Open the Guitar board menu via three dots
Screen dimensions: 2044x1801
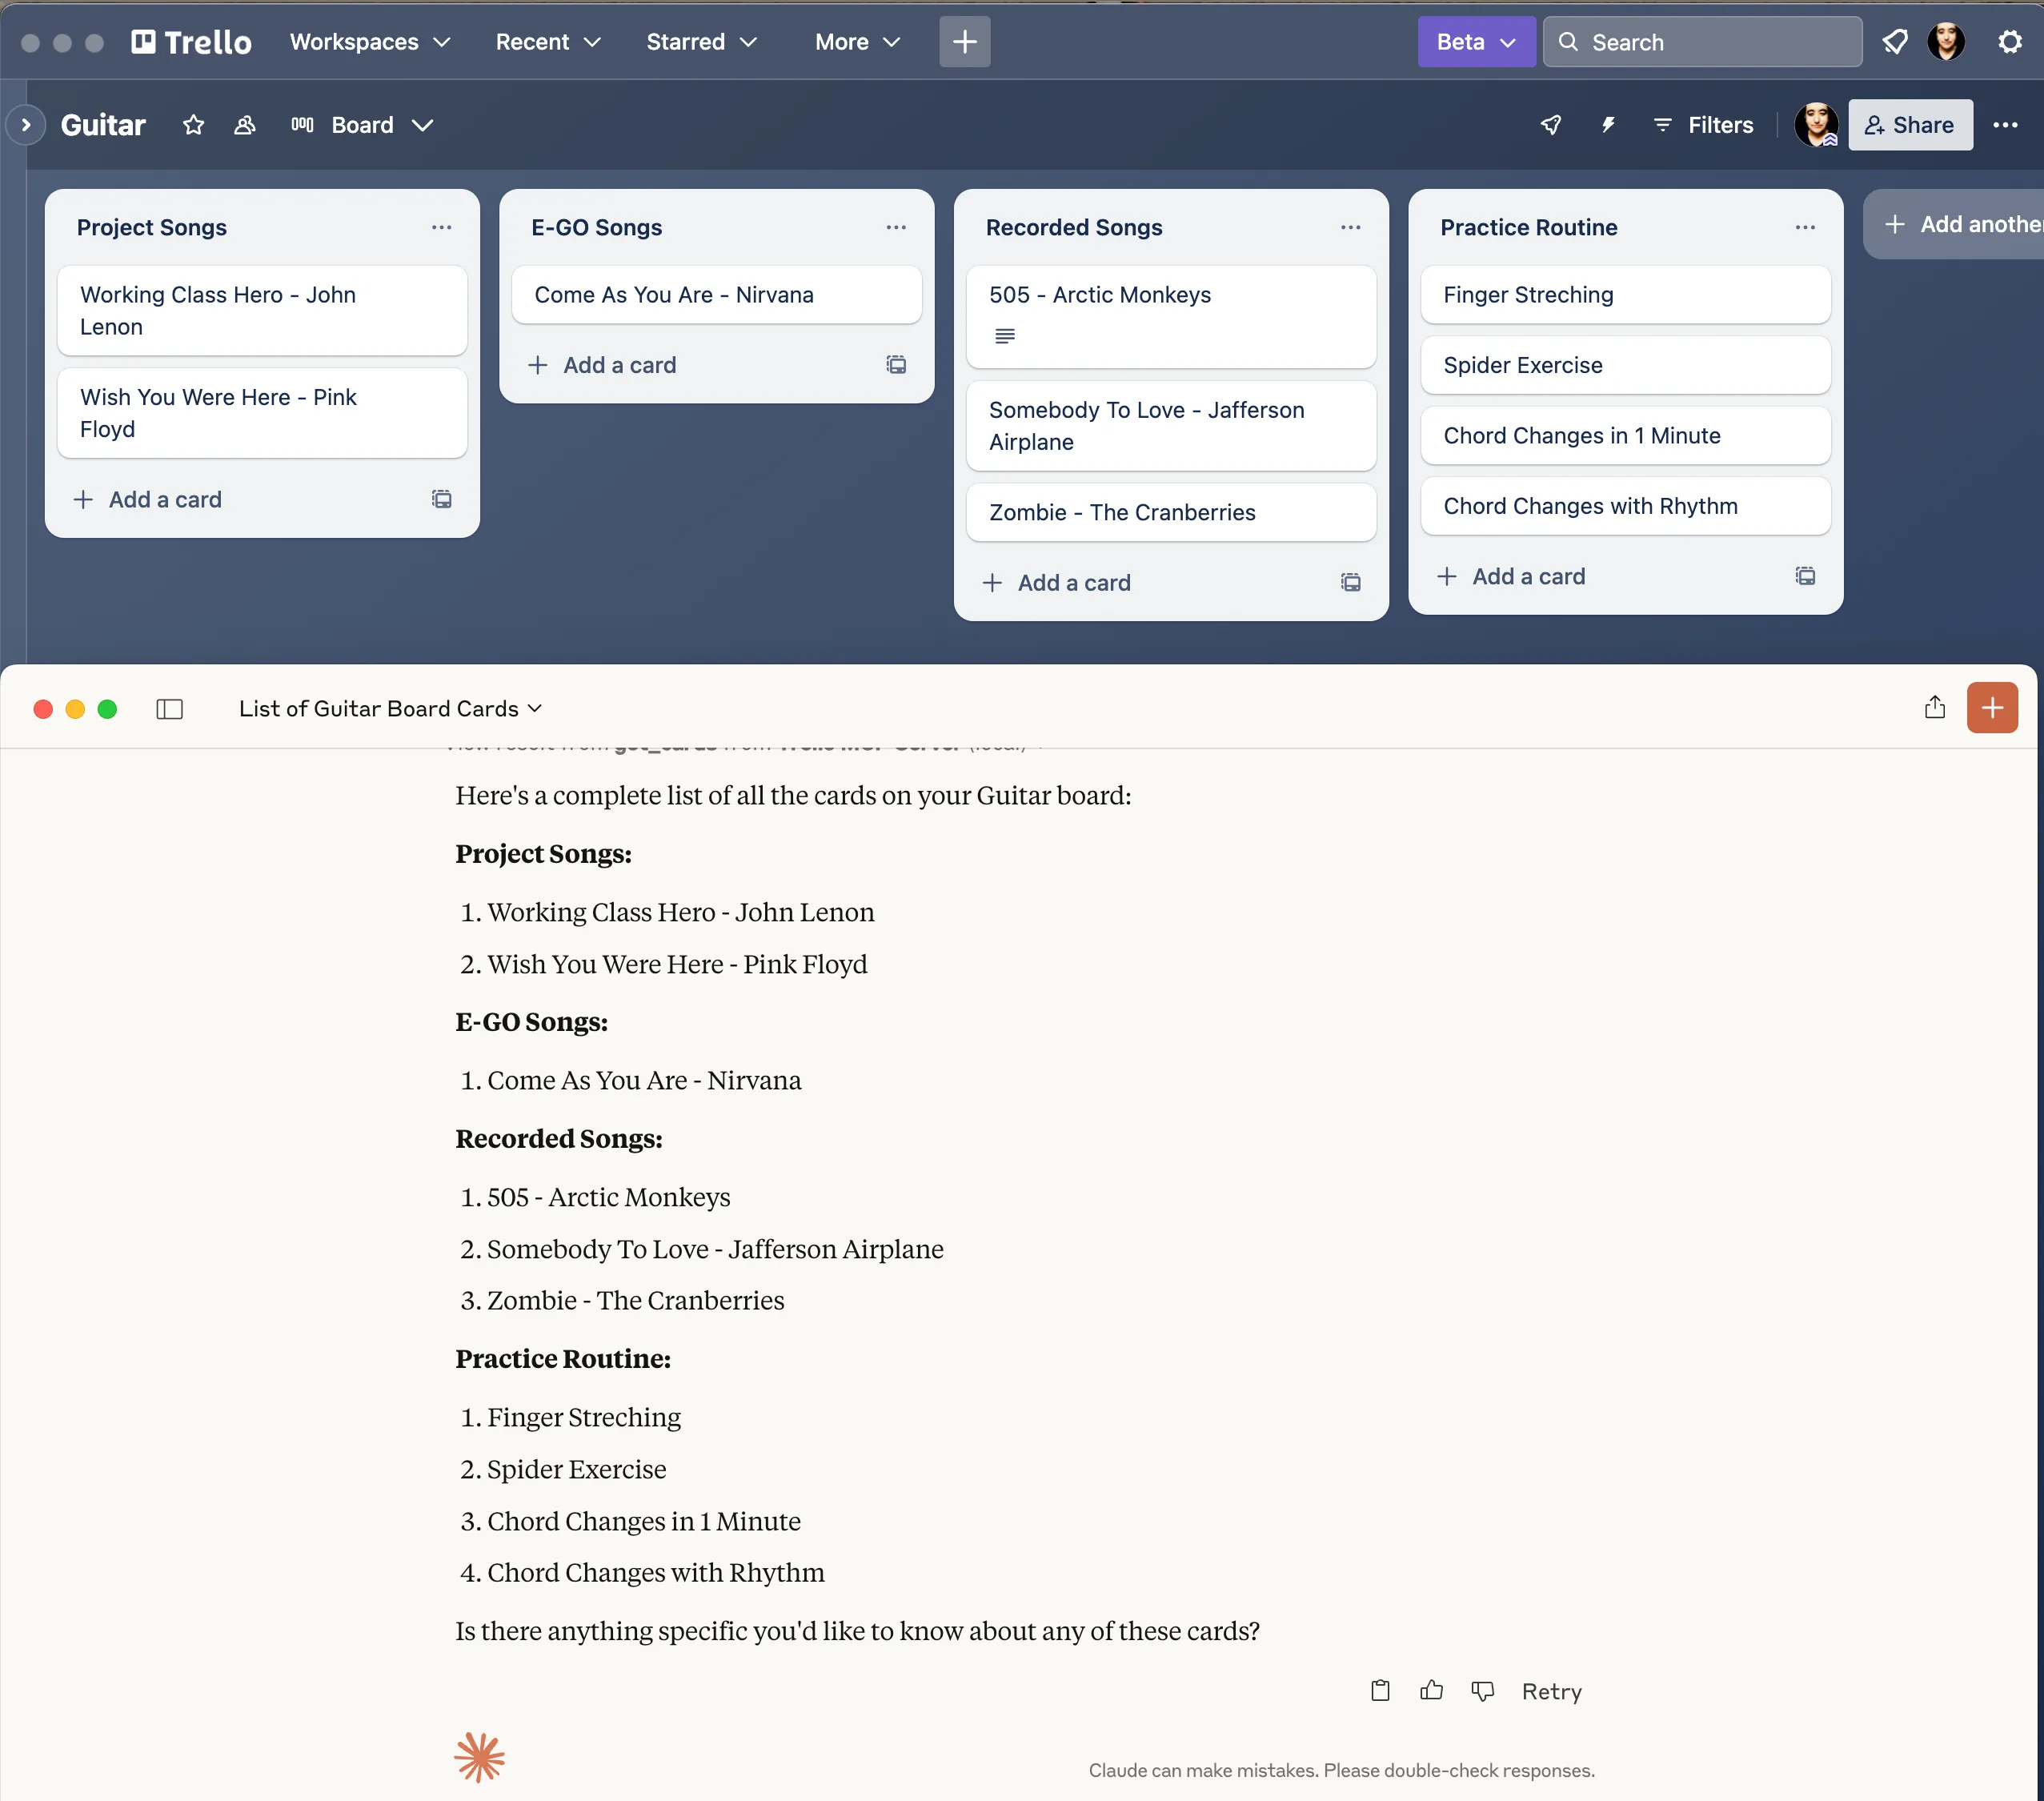tap(2008, 125)
